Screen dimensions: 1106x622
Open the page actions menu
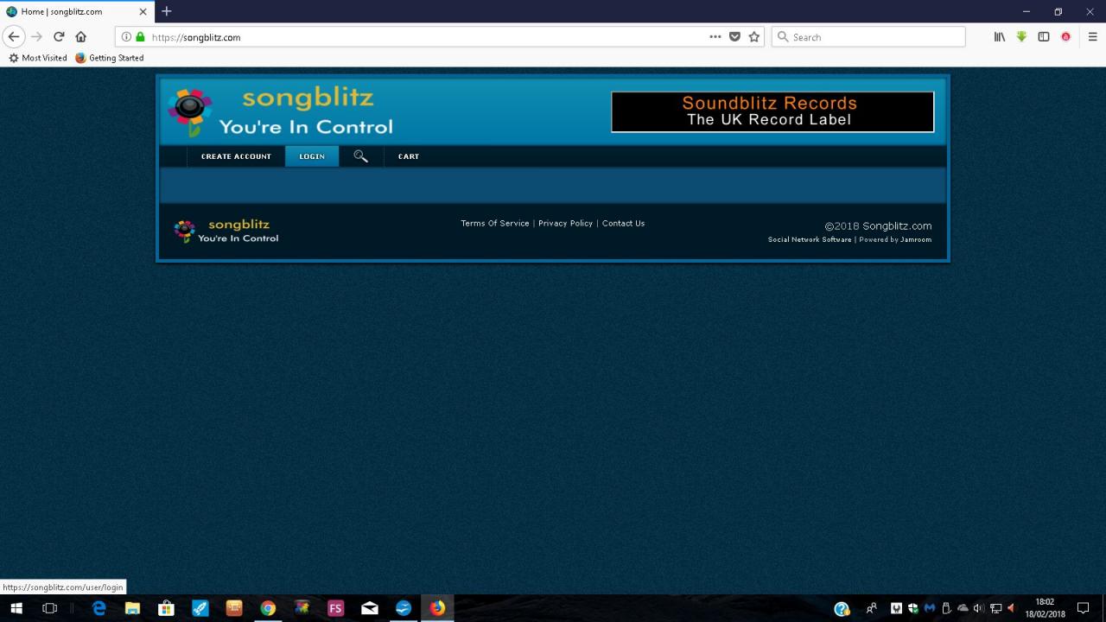pyautogui.click(x=715, y=37)
